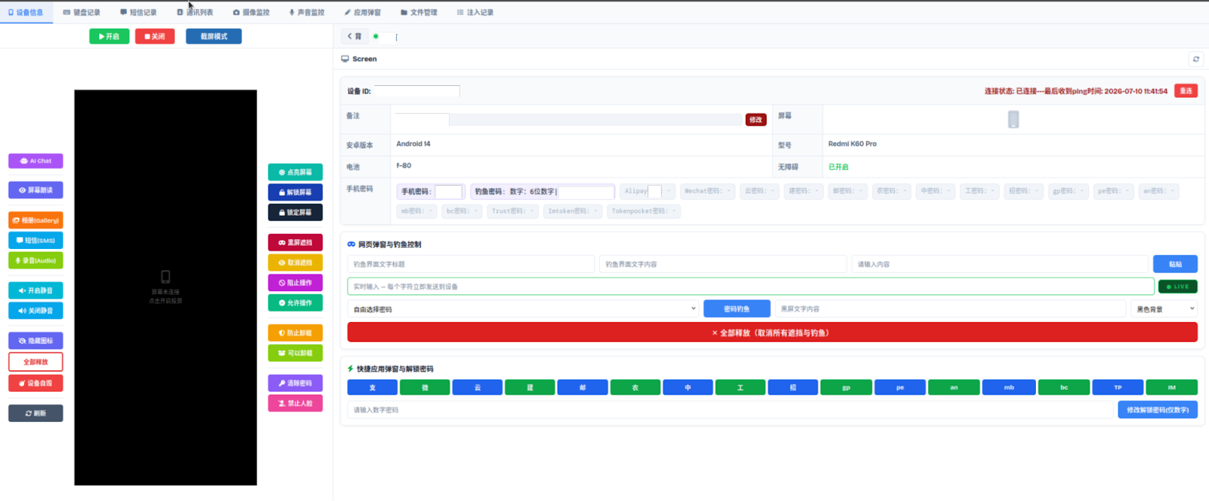Image resolution: width=1209 pixels, height=501 pixels.
Task: Click the 设备 ID input field
Action: click(417, 91)
